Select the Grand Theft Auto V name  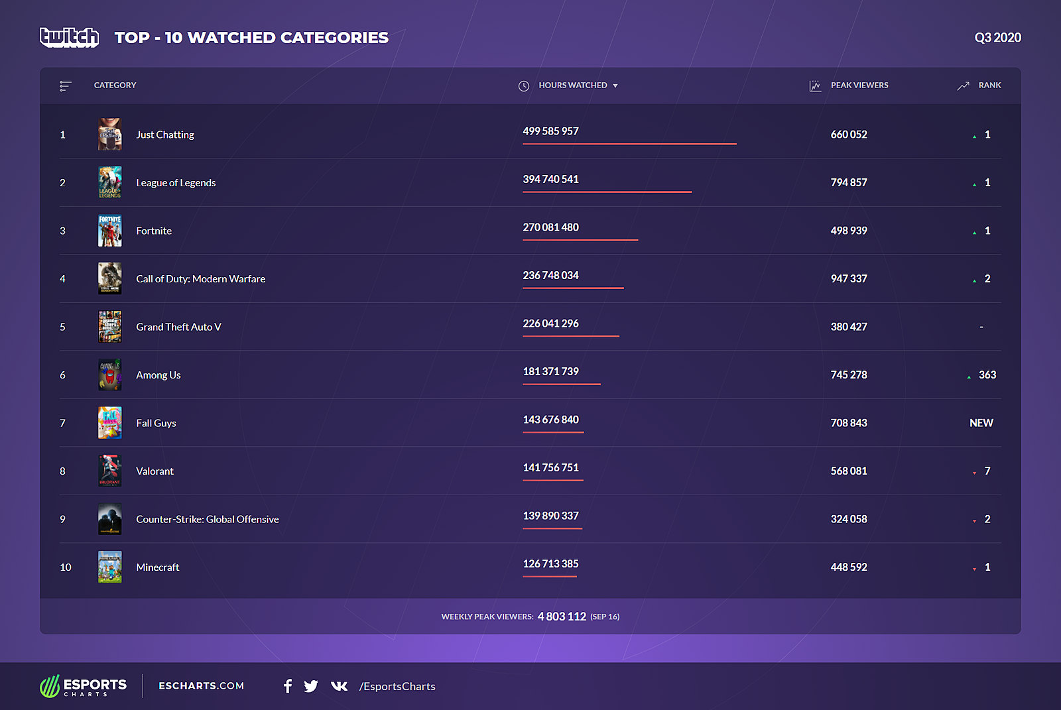click(178, 327)
